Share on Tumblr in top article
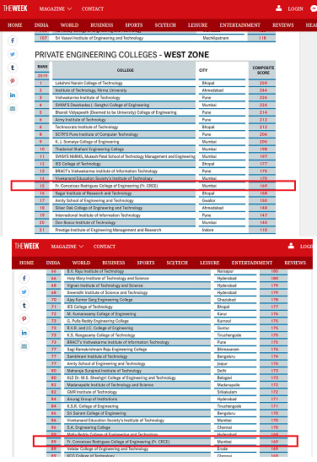This screenshot has height=462, width=317. 13,68
